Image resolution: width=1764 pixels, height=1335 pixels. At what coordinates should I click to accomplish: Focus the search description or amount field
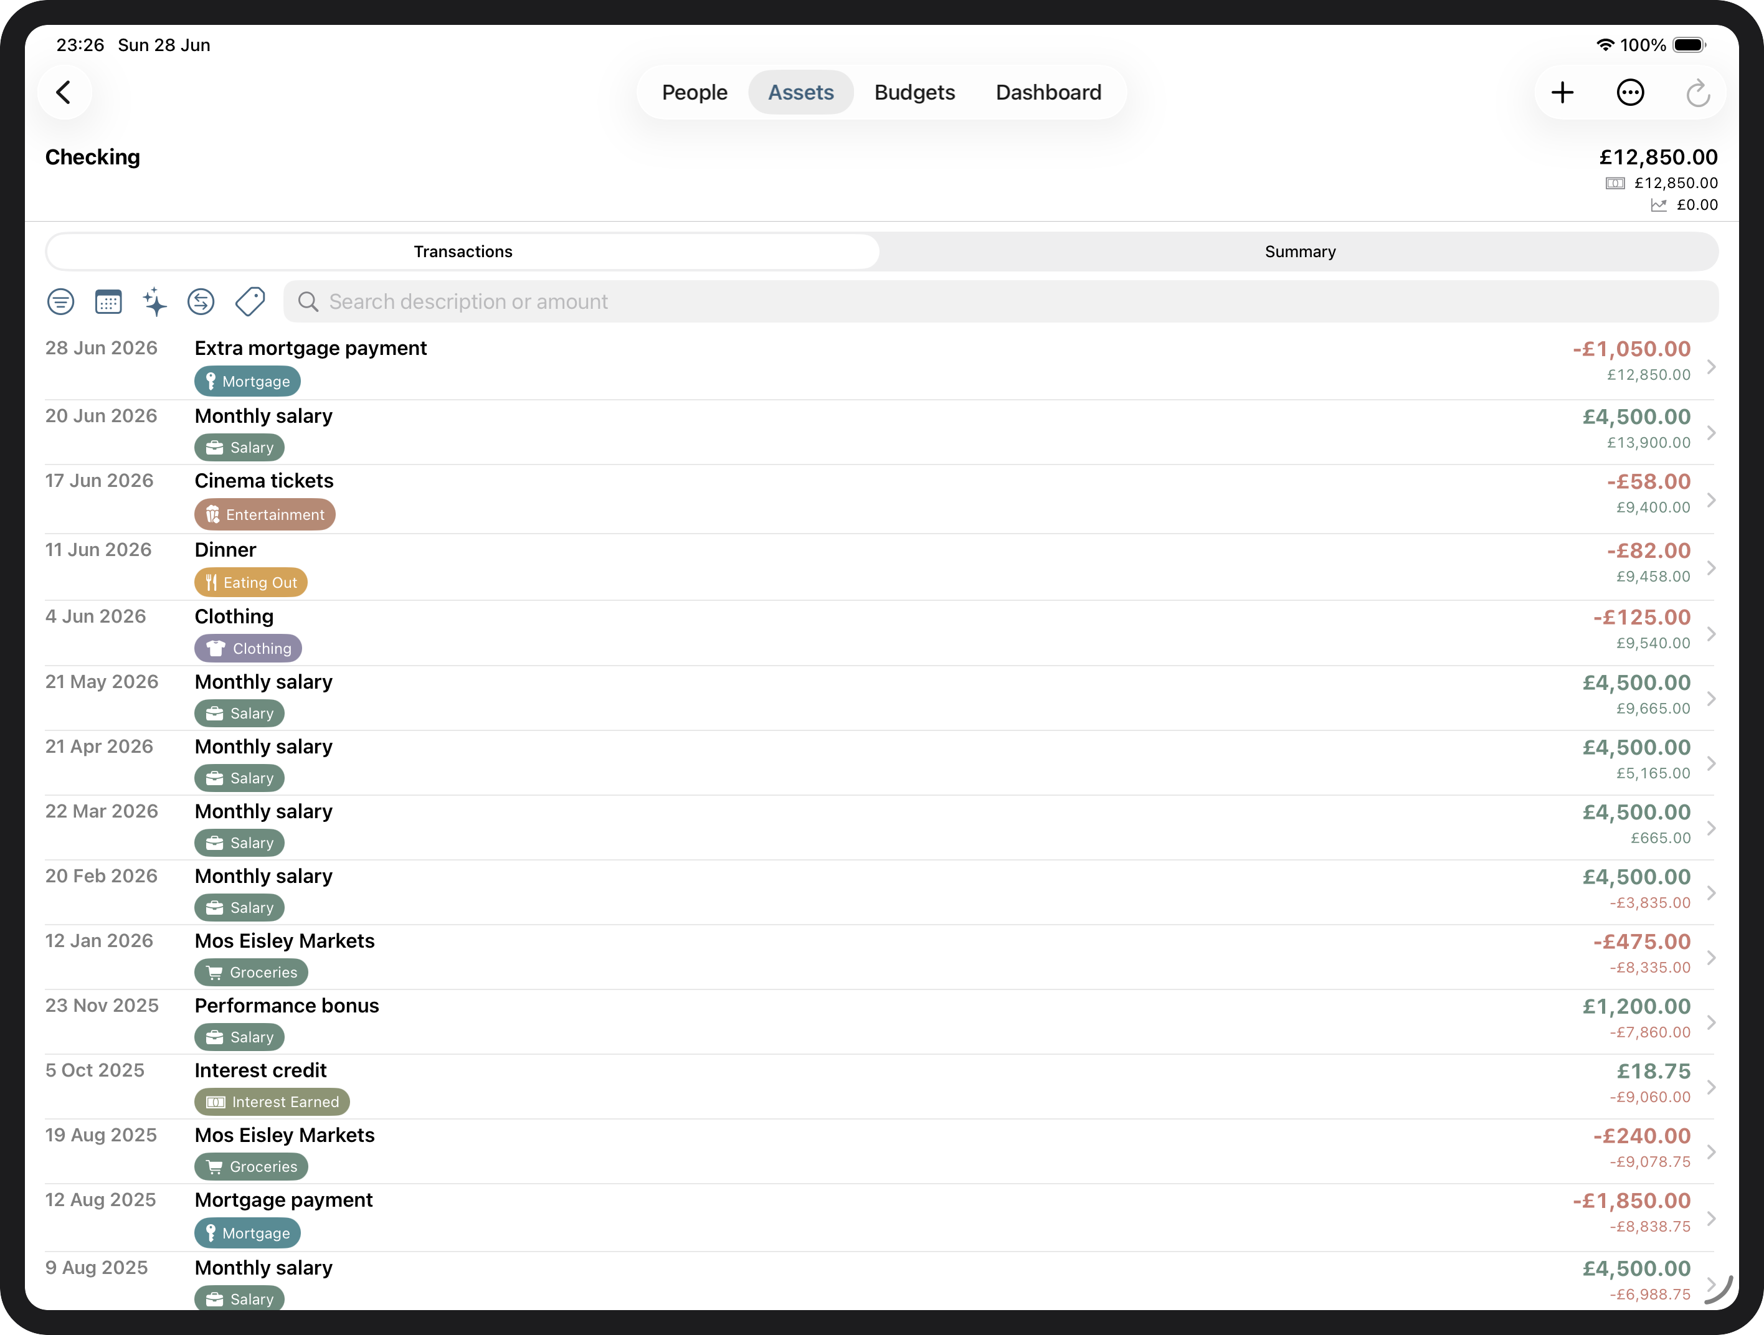coord(1000,301)
